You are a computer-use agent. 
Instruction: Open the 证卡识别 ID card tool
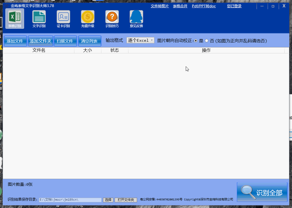[x=63, y=19]
